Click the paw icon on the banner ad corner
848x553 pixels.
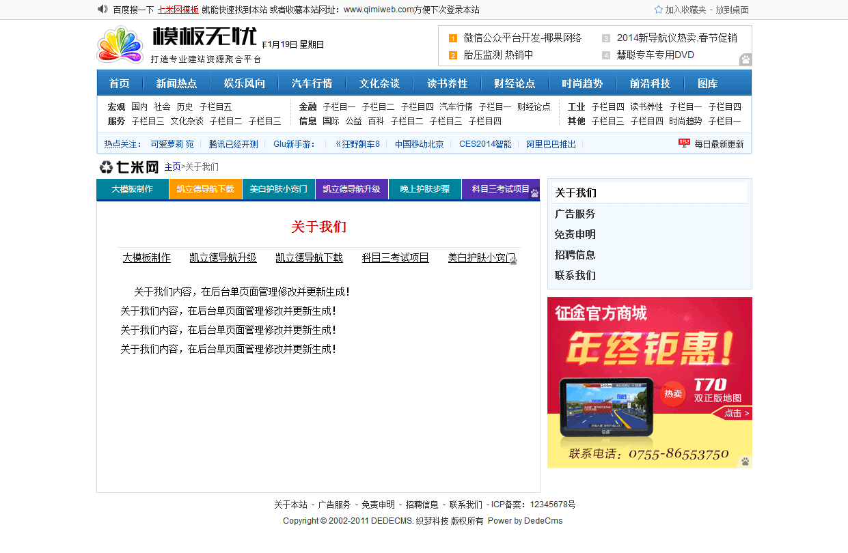(x=744, y=462)
